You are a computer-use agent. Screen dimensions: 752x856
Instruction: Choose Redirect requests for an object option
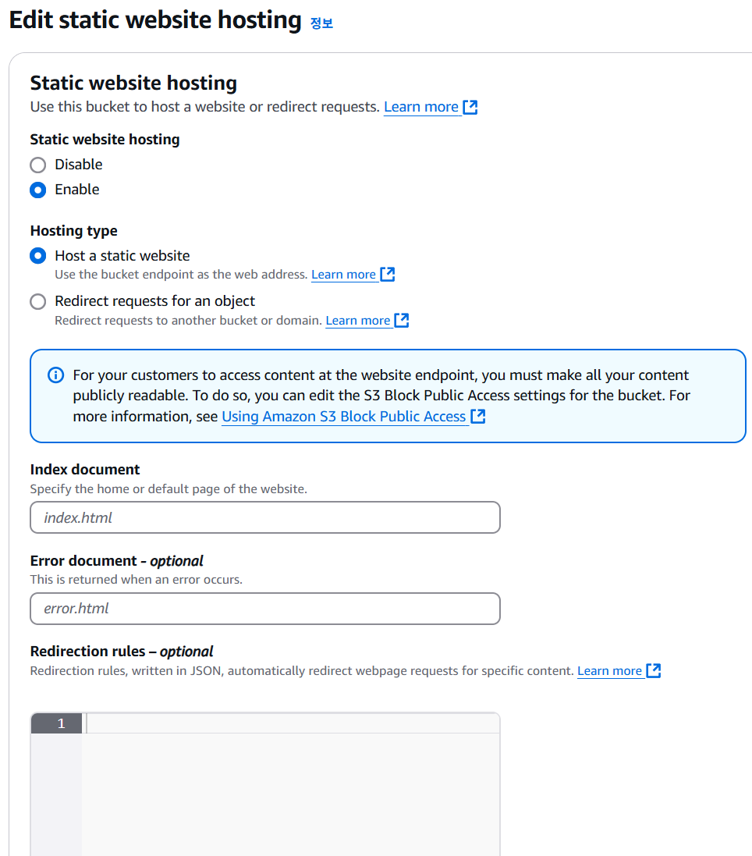click(37, 301)
